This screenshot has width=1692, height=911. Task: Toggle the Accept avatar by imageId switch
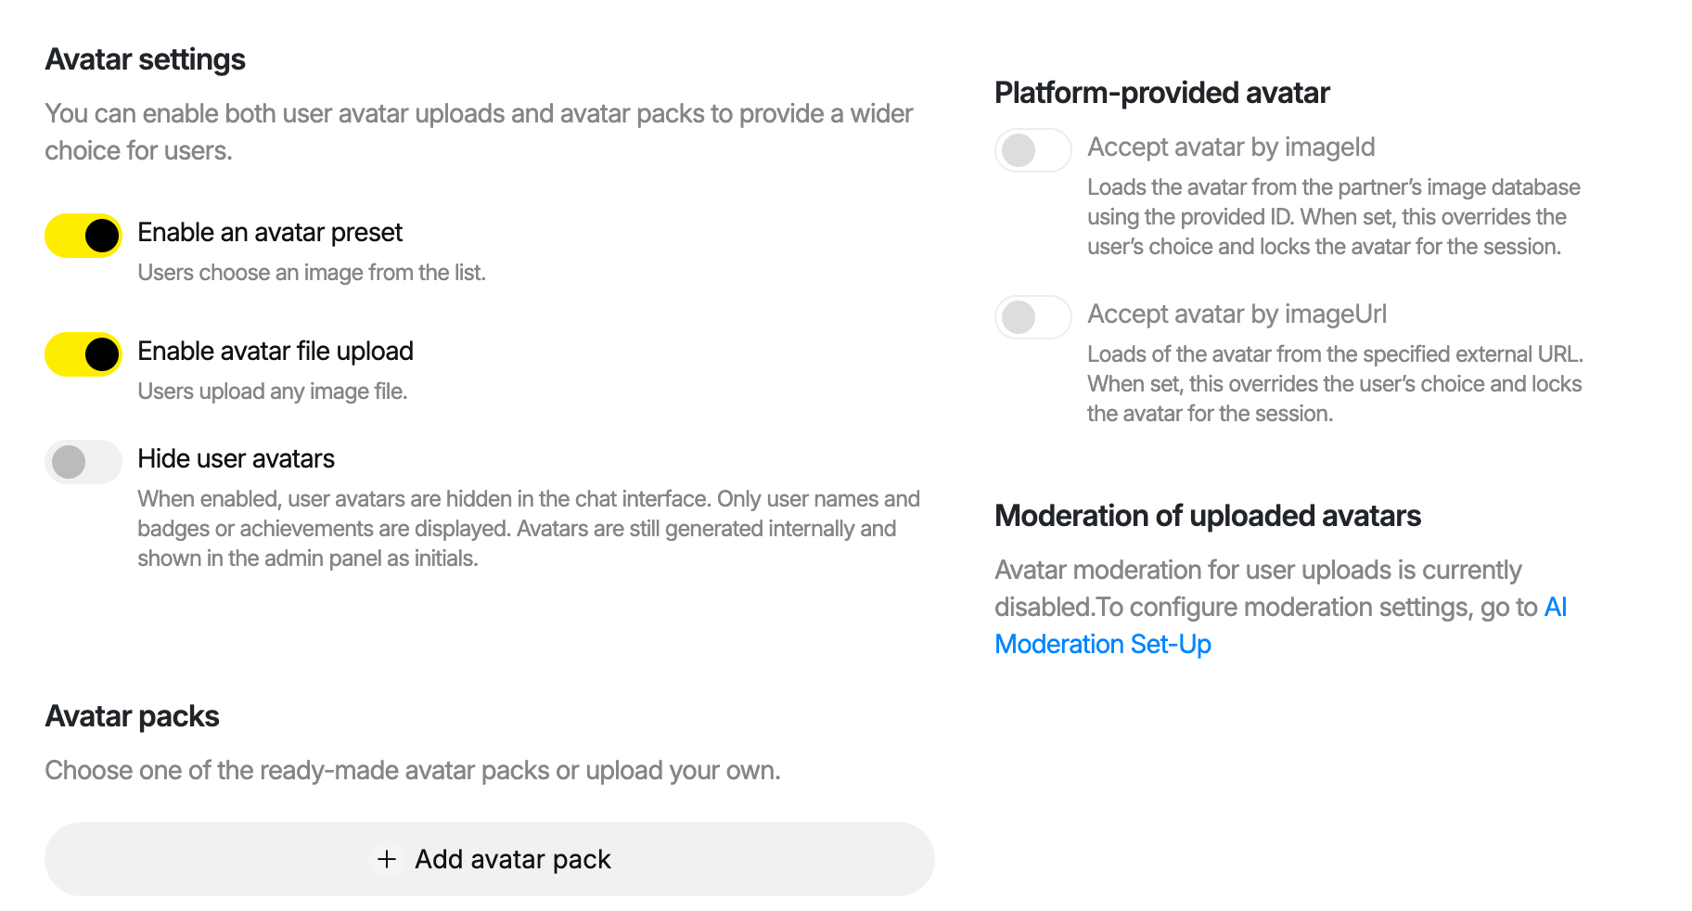click(x=1033, y=150)
